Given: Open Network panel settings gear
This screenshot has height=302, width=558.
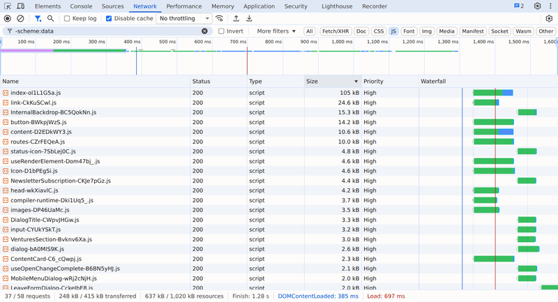Looking at the screenshot, I should pos(549,19).
